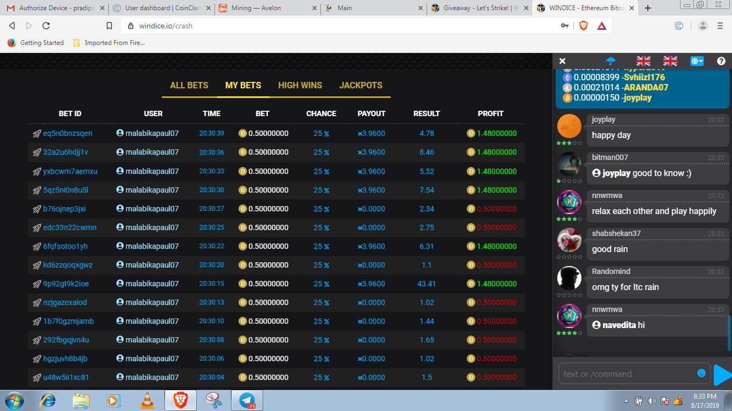Switch to the ALL BETS tab
Image resolution: width=732 pixels, height=411 pixels.
coord(189,85)
